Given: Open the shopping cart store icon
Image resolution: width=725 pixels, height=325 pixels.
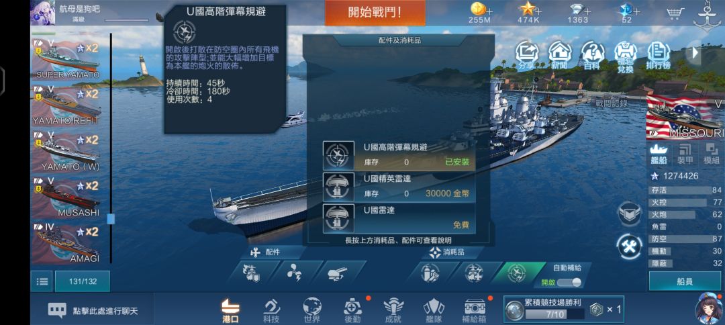Looking at the screenshot, I should [x=675, y=13].
